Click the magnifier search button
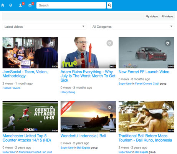 [109, 5]
